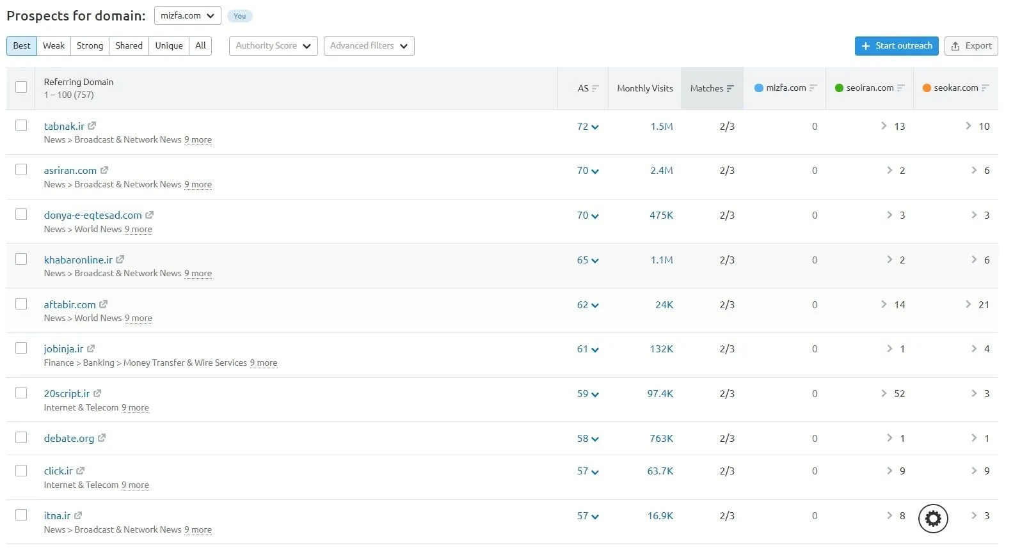1013x548 pixels.
Task: Check the select-all header checkbox
Action: click(x=21, y=87)
